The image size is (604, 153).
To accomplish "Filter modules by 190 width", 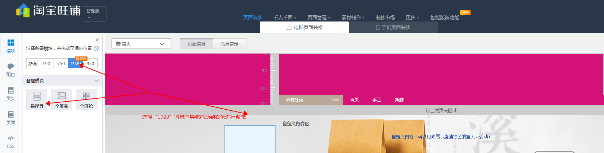I will click(46, 63).
